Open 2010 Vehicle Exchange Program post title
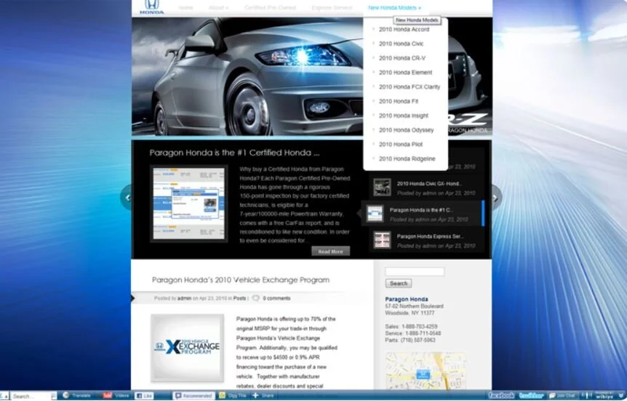The width and height of the screenshot is (627, 401). tap(241, 280)
